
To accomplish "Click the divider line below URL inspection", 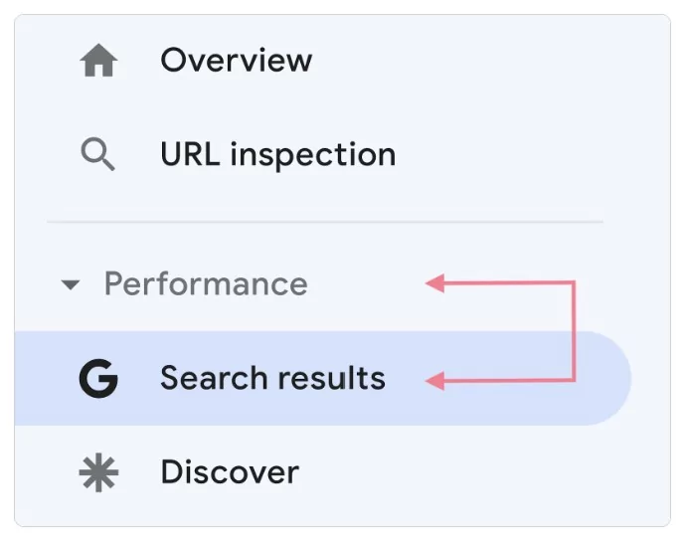I will (x=324, y=221).
